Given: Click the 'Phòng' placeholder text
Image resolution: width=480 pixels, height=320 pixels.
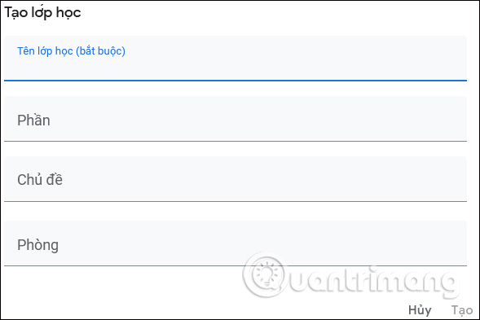Looking at the screenshot, I should (x=37, y=245).
